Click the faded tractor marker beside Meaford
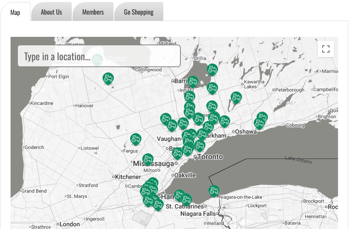351x229 pixels. [x=97, y=59]
